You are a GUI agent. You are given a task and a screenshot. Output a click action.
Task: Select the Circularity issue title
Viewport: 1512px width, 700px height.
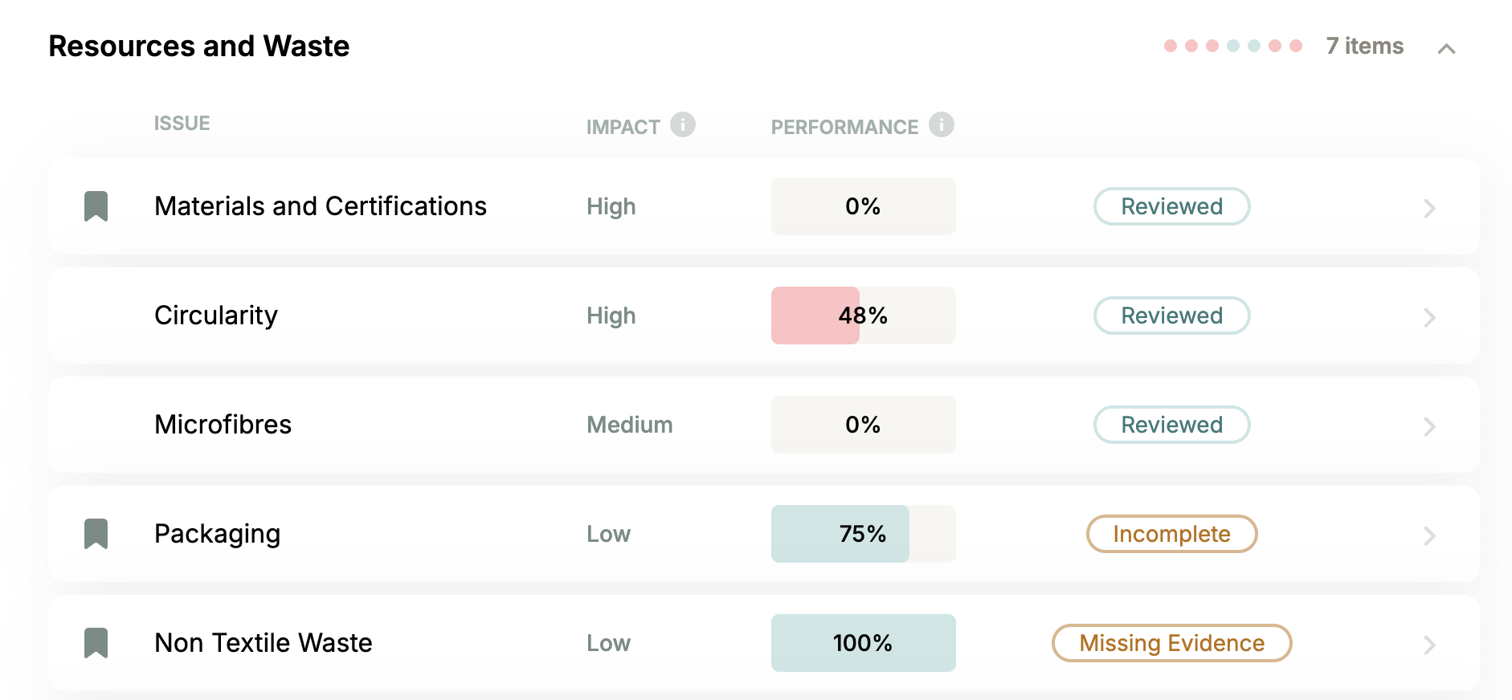pos(215,315)
